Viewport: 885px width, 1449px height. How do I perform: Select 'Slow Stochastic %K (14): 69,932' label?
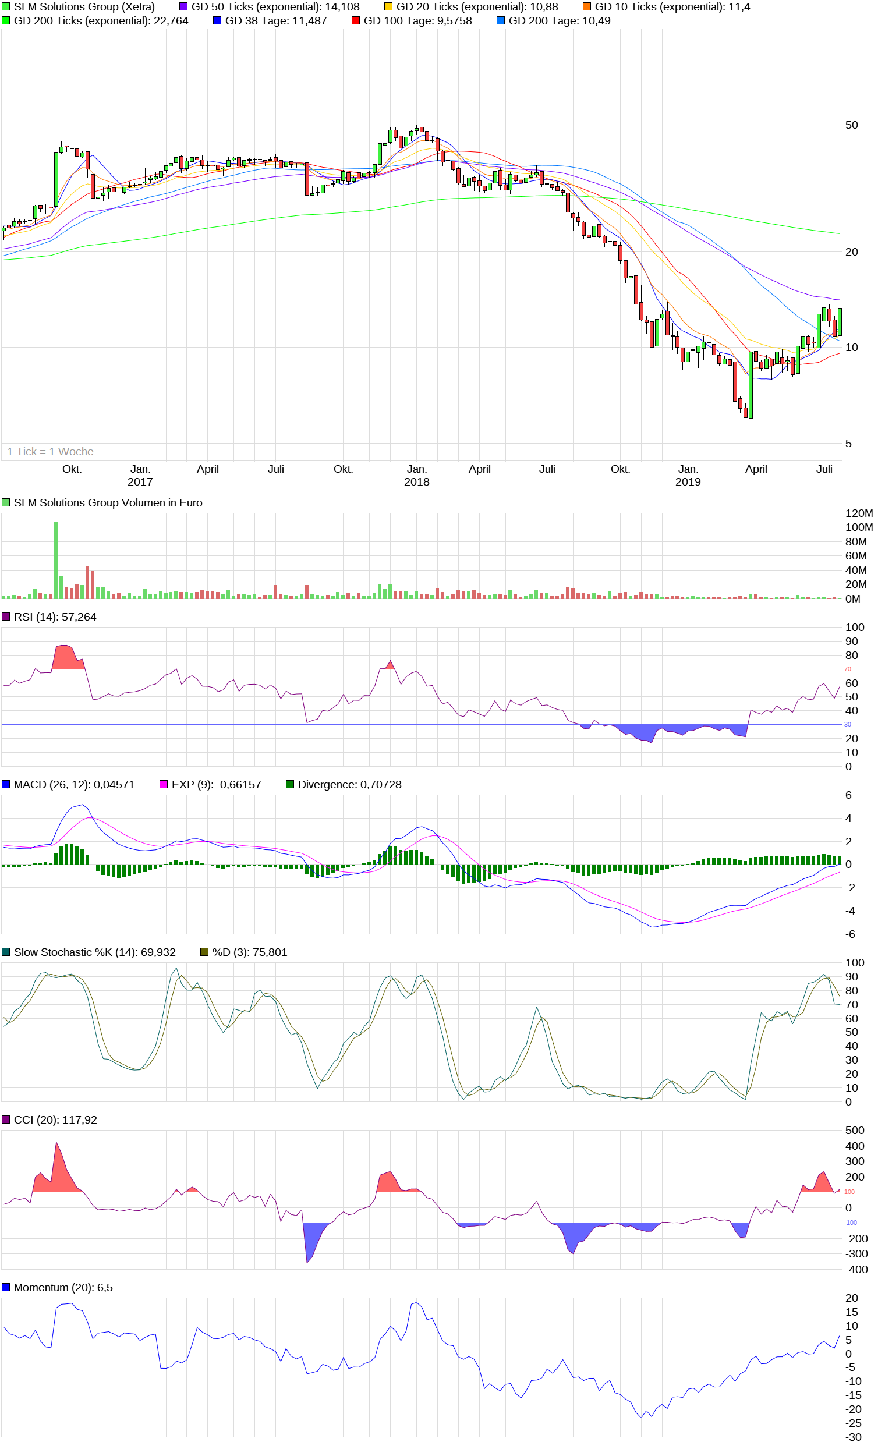click(x=95, y=952)
